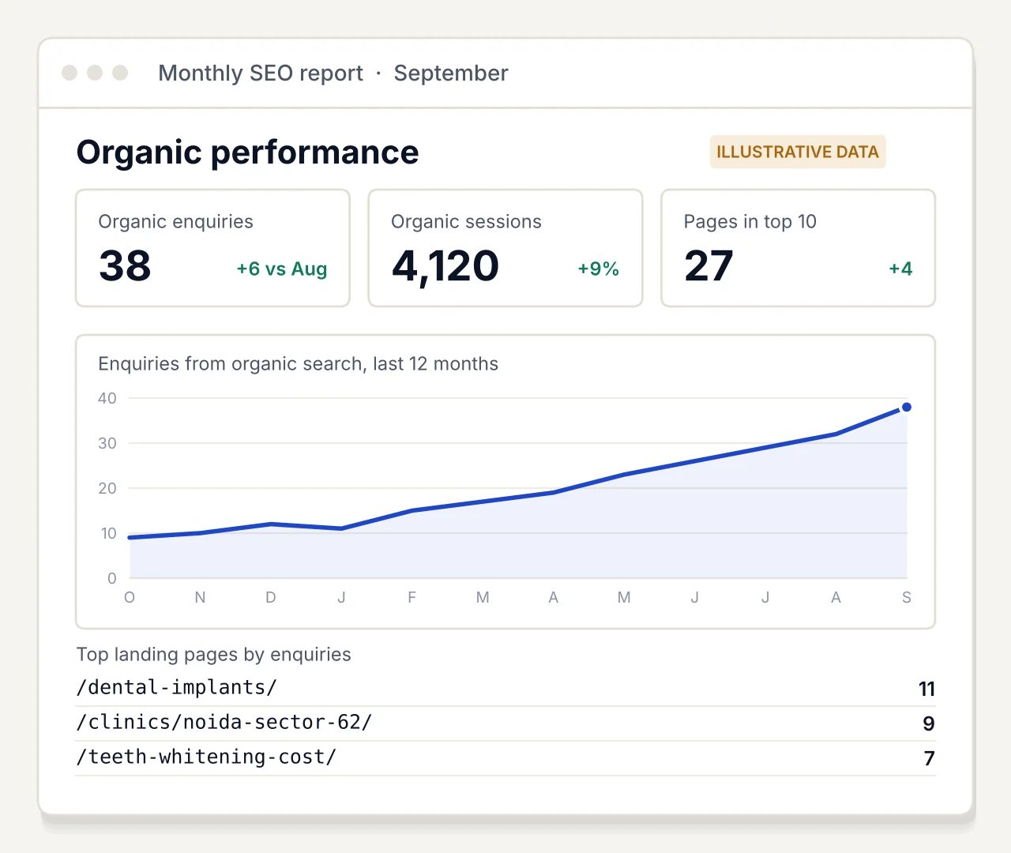This screenshot has height=853, width=1011.
Task: Click the '+9%' sessions change indicator
Action: 599,269
